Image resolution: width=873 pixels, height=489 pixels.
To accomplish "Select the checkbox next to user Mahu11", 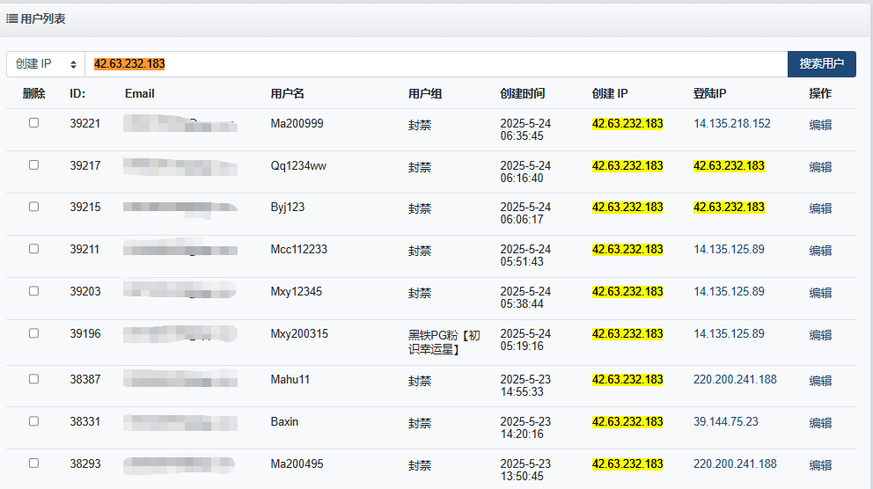I will tap(33, 379).
